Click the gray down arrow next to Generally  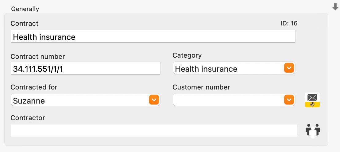(335, 7)
